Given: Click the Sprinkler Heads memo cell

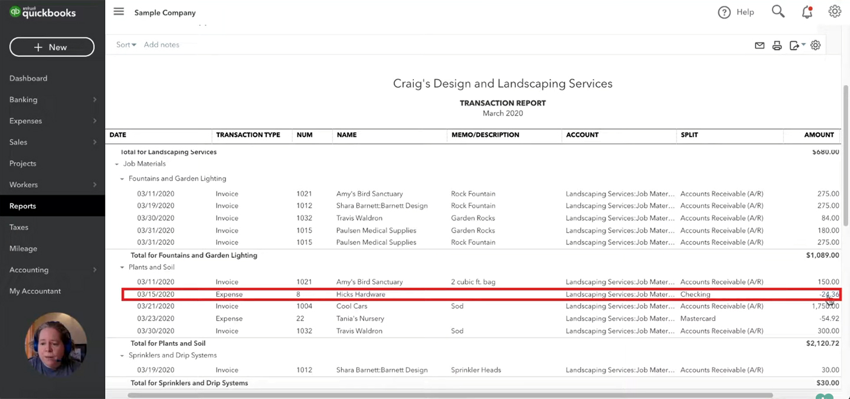Looking at the screenshot, I should click(x=476, y=370).
